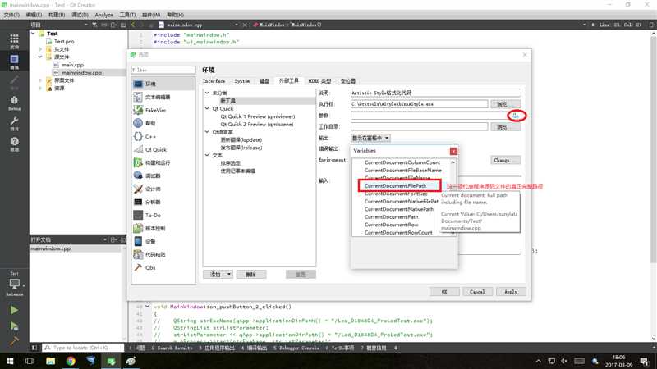The image size is (657, 369).
Task: Switch to System tab
Action: 242,81
